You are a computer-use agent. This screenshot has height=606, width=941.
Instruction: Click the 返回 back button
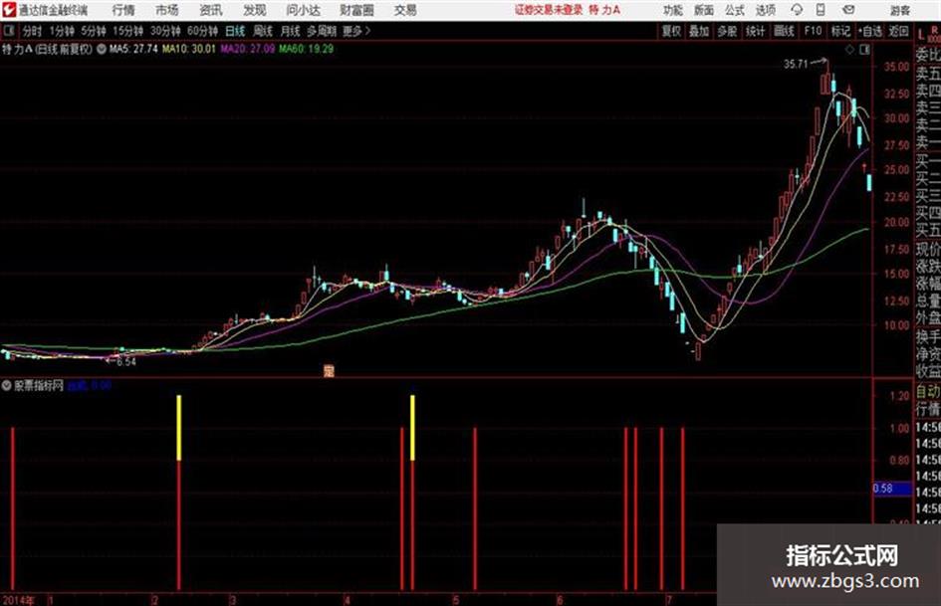pyautogui.click(x=898, y=31)
